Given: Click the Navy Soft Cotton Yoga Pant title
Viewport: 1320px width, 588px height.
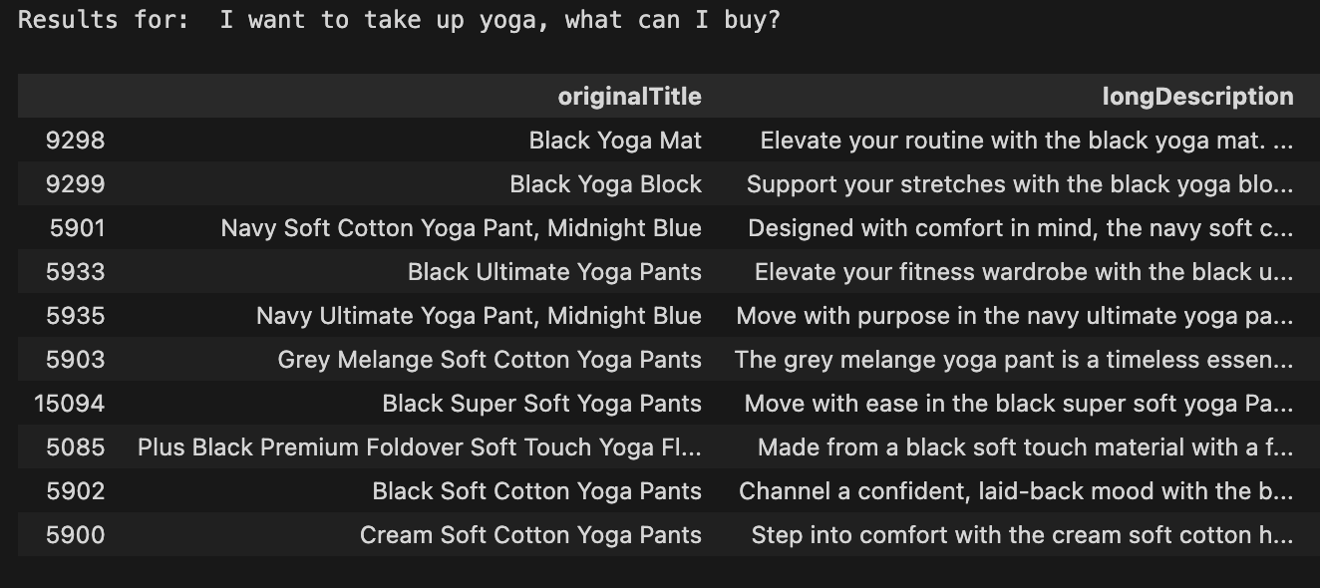Looking at the screenshot, I should click(461, 228).
